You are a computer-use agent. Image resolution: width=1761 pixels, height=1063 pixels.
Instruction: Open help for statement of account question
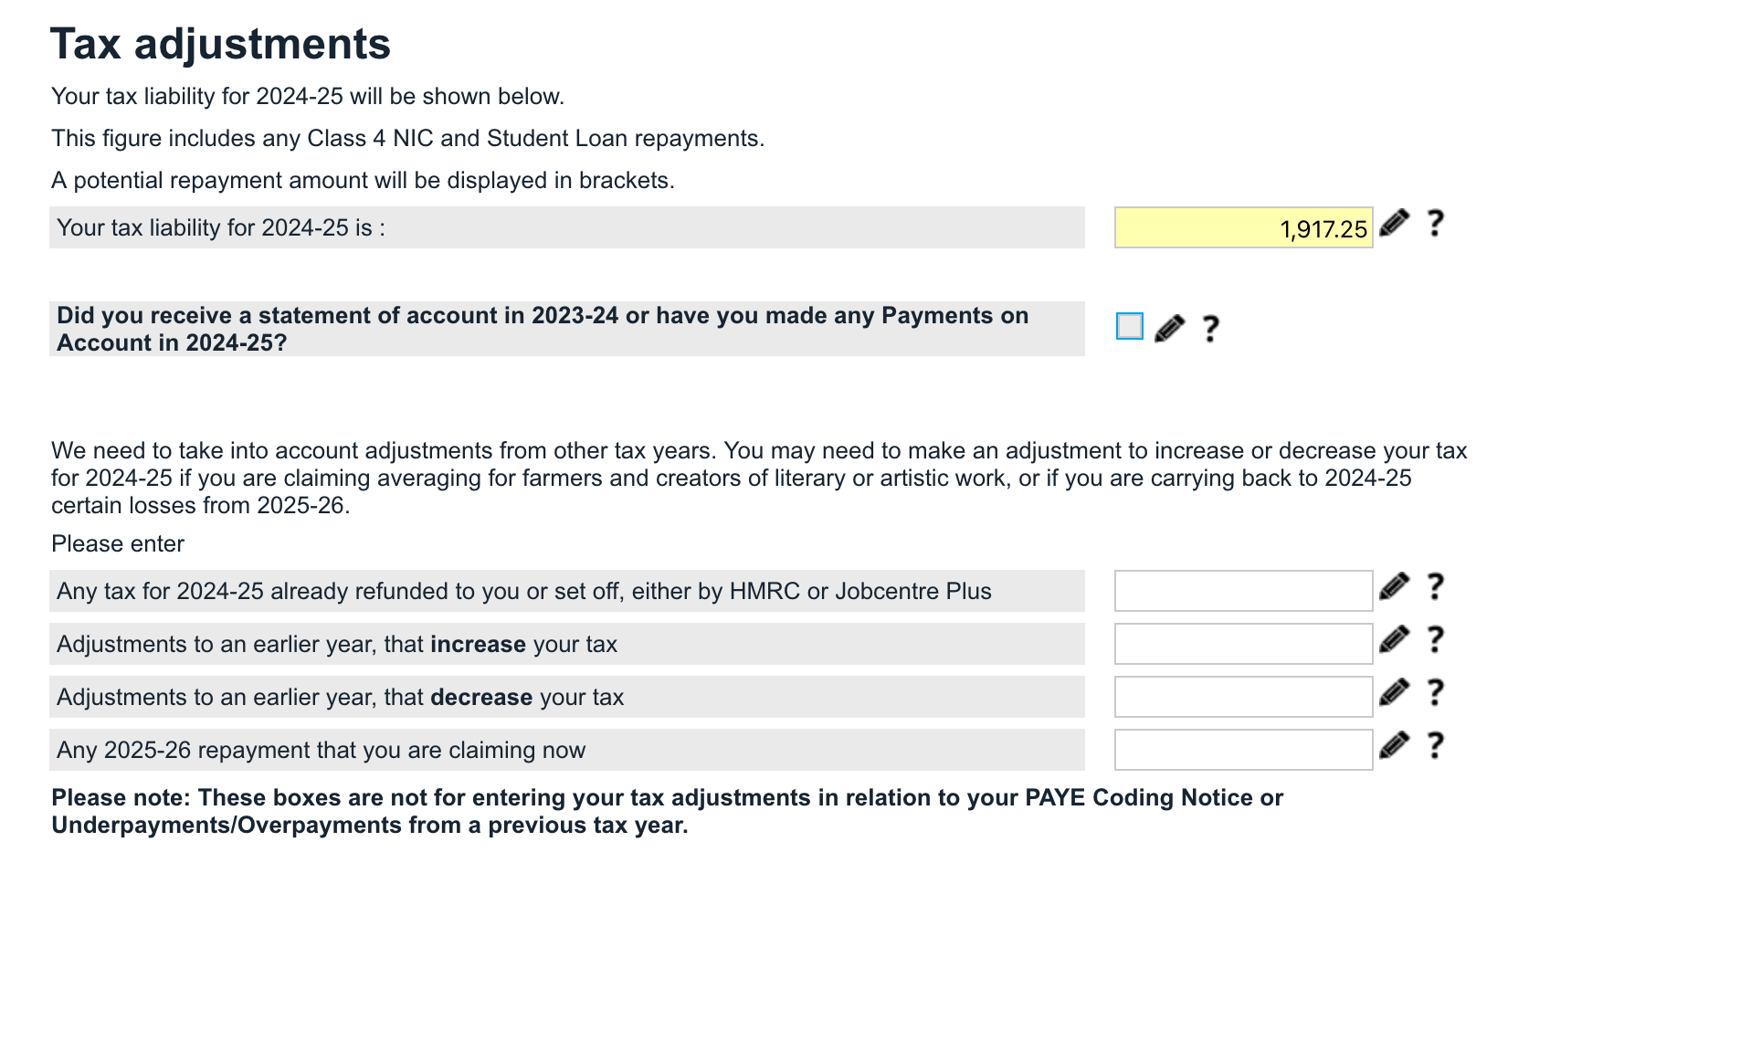coord(1210,329)
